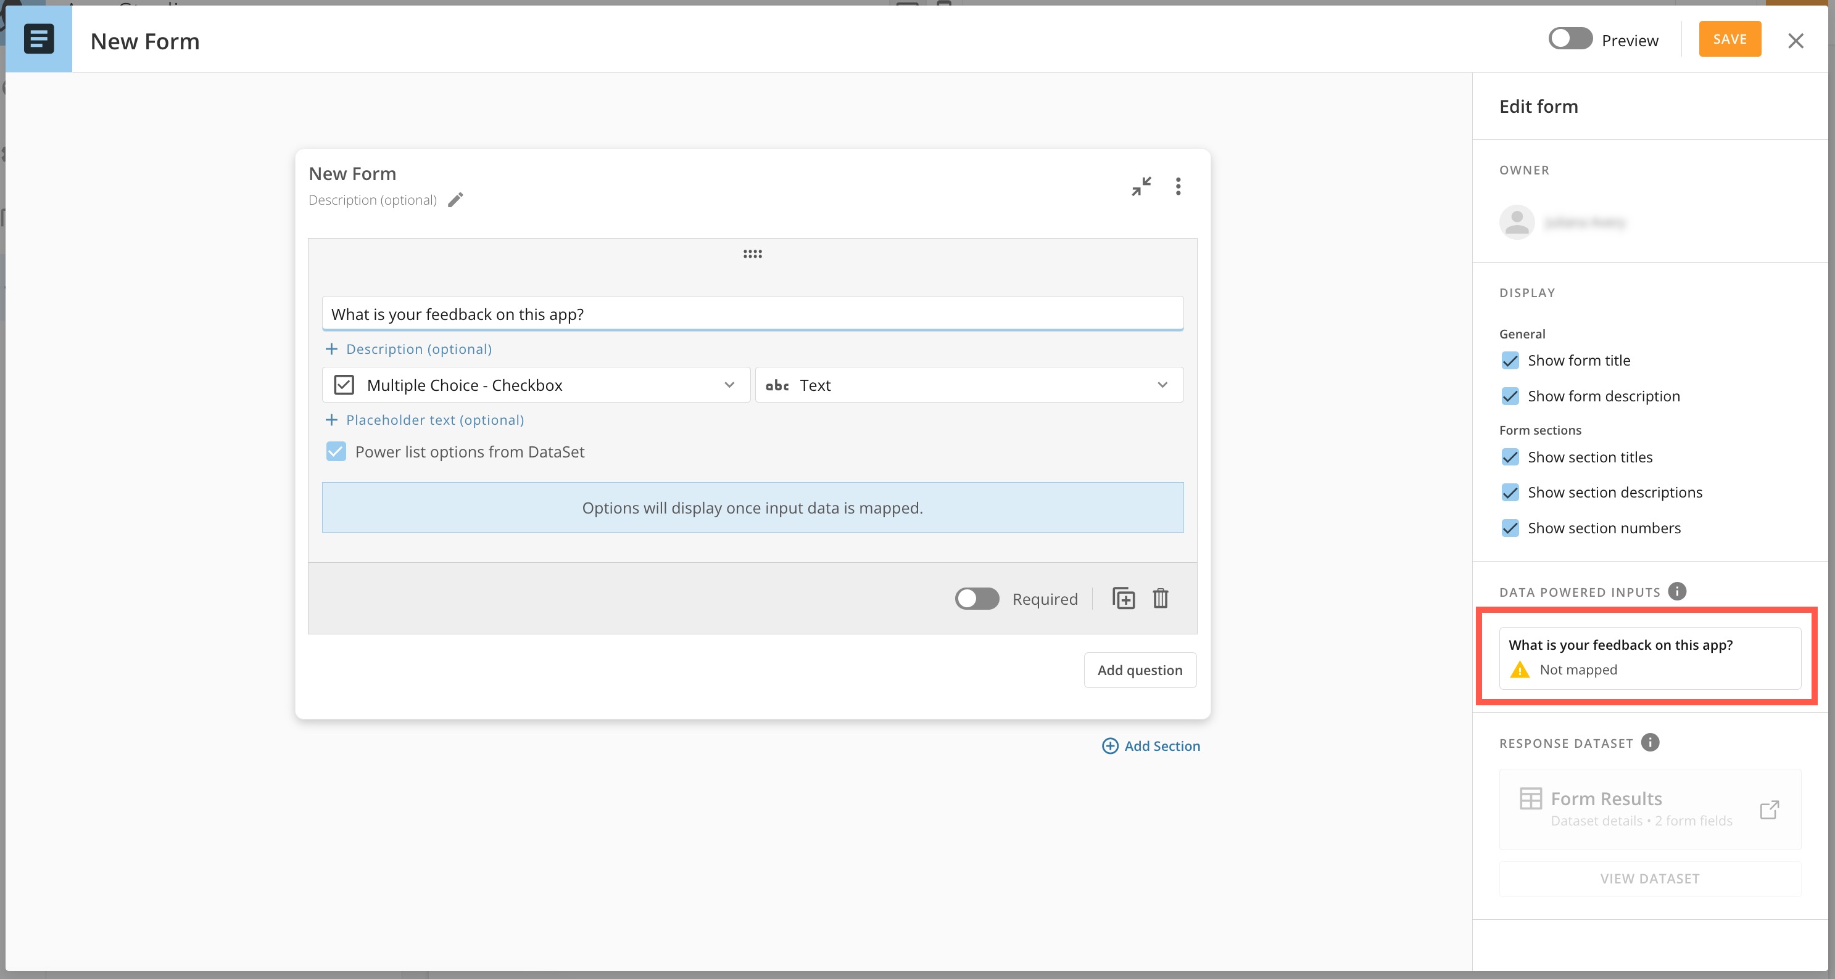Open Form Results dataset external link icon
Viewport: 1835px width, 979px height.
pos(1769,809)
